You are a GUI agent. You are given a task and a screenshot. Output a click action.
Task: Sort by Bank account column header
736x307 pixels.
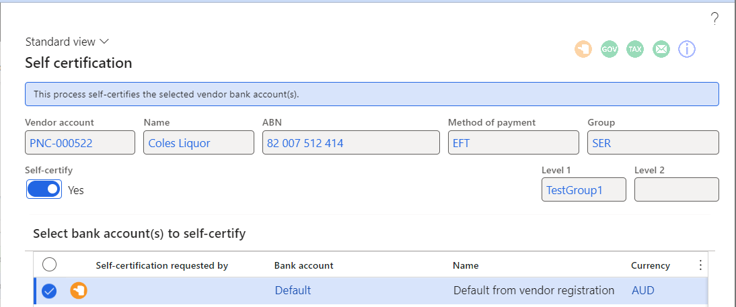[303, 266]
